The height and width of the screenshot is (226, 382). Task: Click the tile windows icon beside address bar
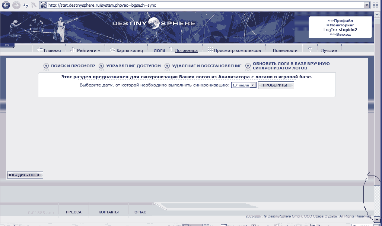point(375,5)
